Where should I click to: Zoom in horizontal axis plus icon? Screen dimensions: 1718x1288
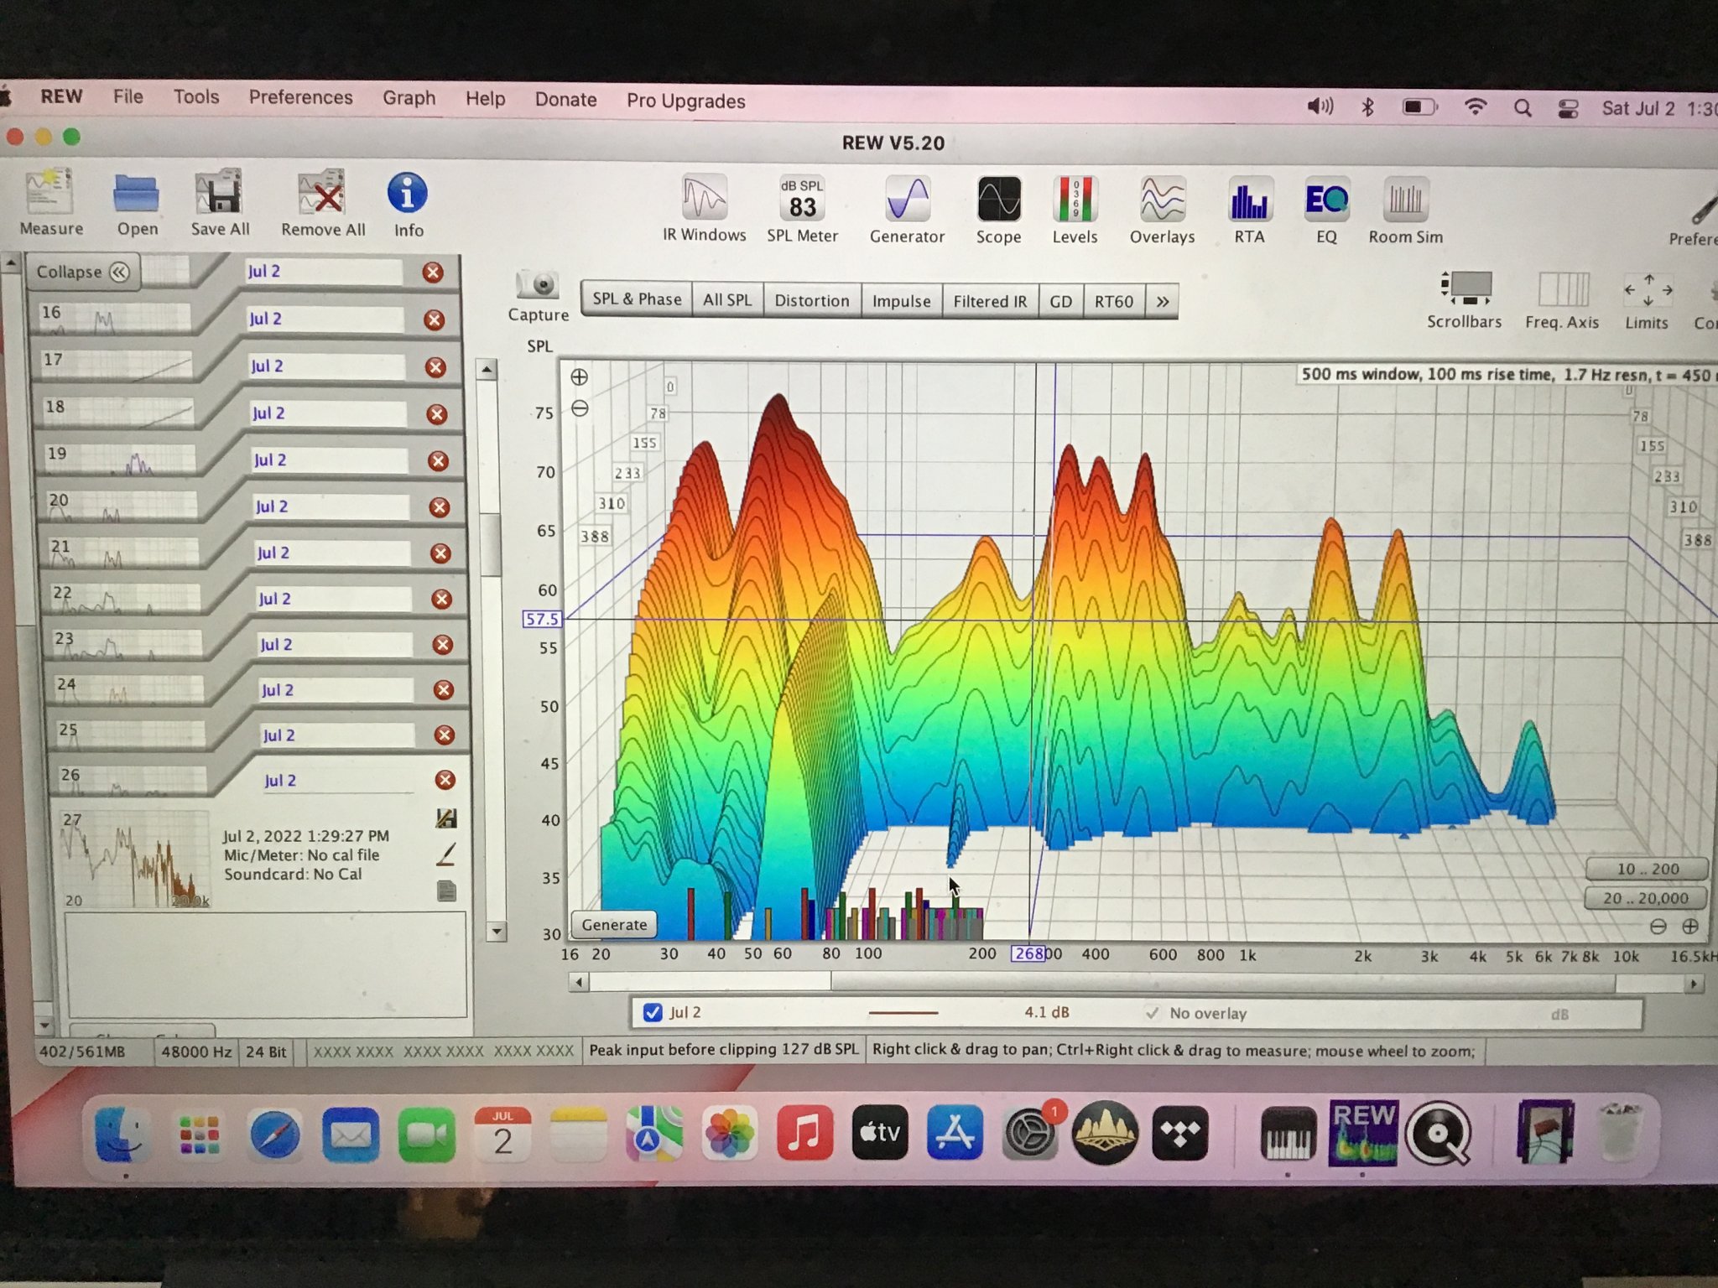point(1689,926)
